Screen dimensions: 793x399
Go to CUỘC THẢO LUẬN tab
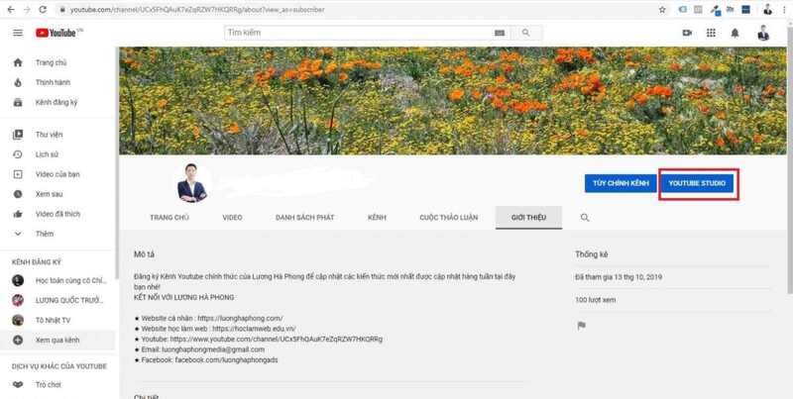[448, 218]
